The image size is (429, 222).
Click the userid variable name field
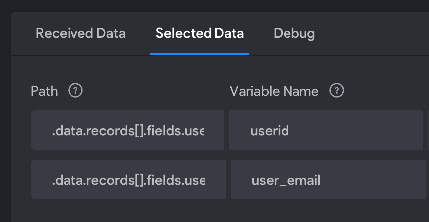point(326,130)
